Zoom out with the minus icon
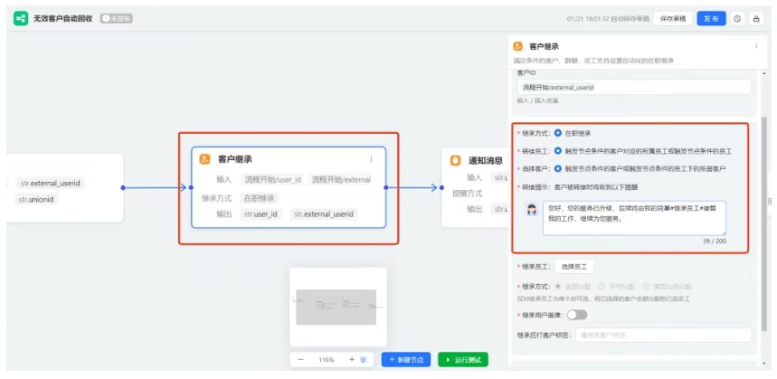 (x=301, y=360)
